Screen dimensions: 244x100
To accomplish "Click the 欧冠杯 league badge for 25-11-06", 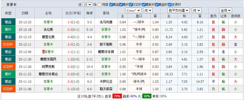I will [9, 89].
